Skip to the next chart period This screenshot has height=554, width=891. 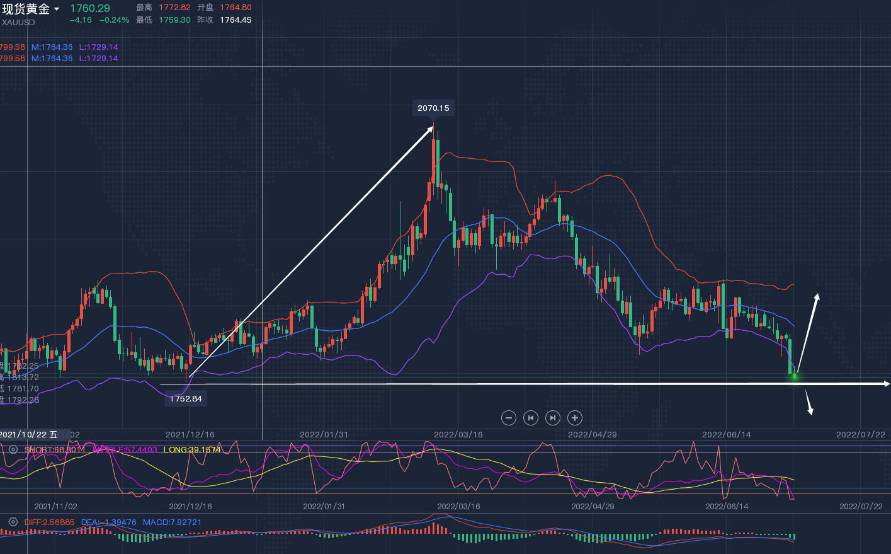pos(552,418)
